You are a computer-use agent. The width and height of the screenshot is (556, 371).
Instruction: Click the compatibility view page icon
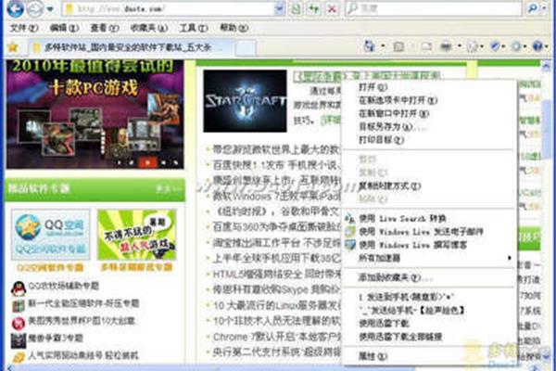(297, 9)
